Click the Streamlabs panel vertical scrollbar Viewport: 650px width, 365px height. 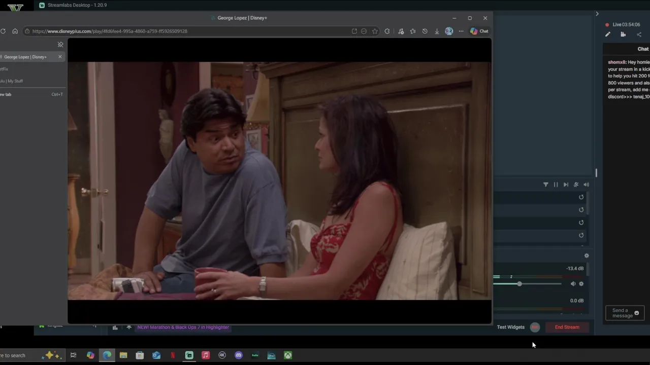click(x=596, y=173)
